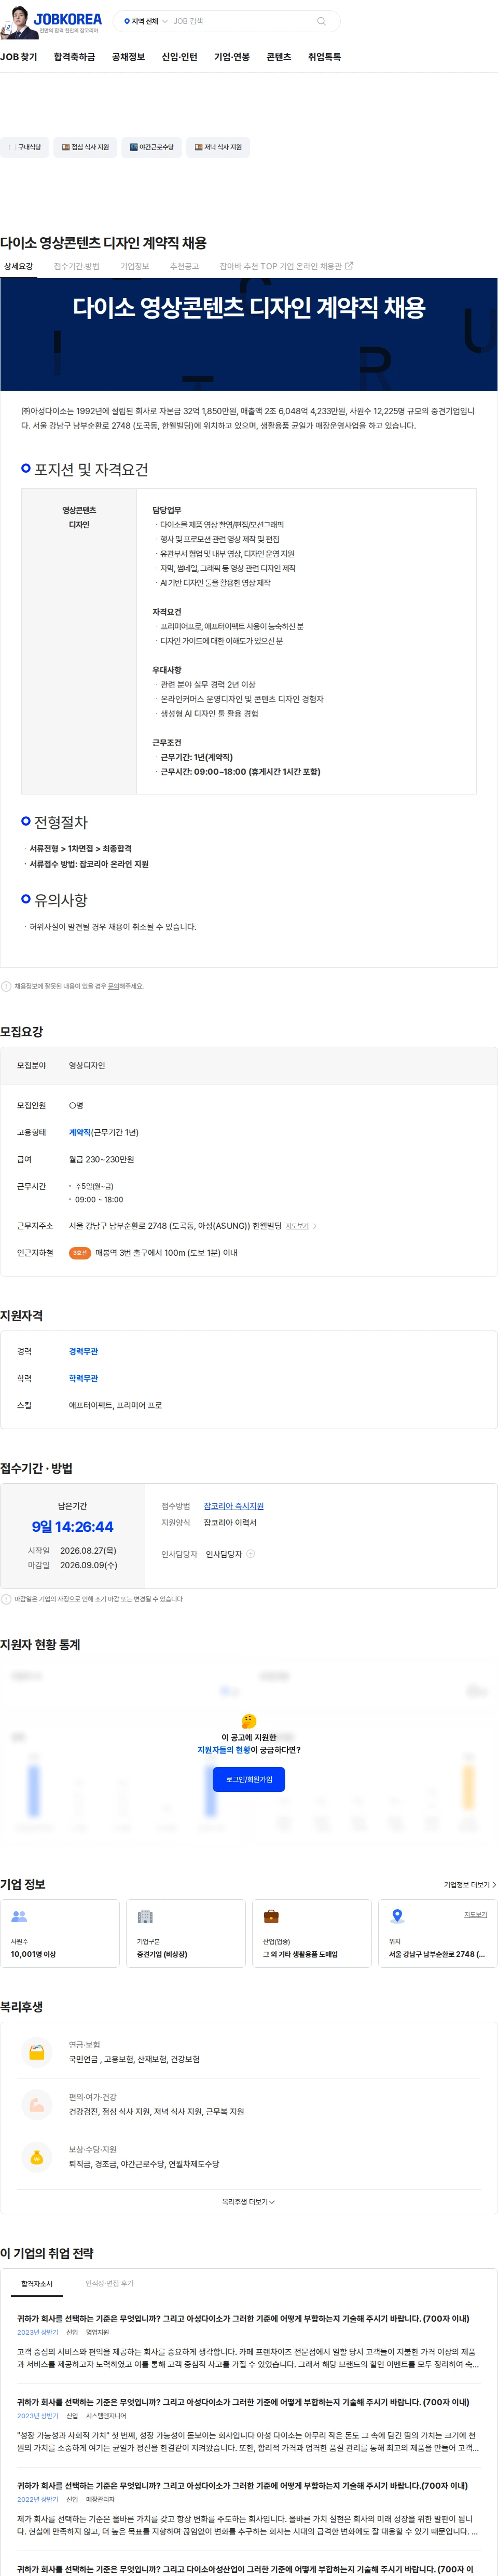Select the 상세요강 tab

18,266
